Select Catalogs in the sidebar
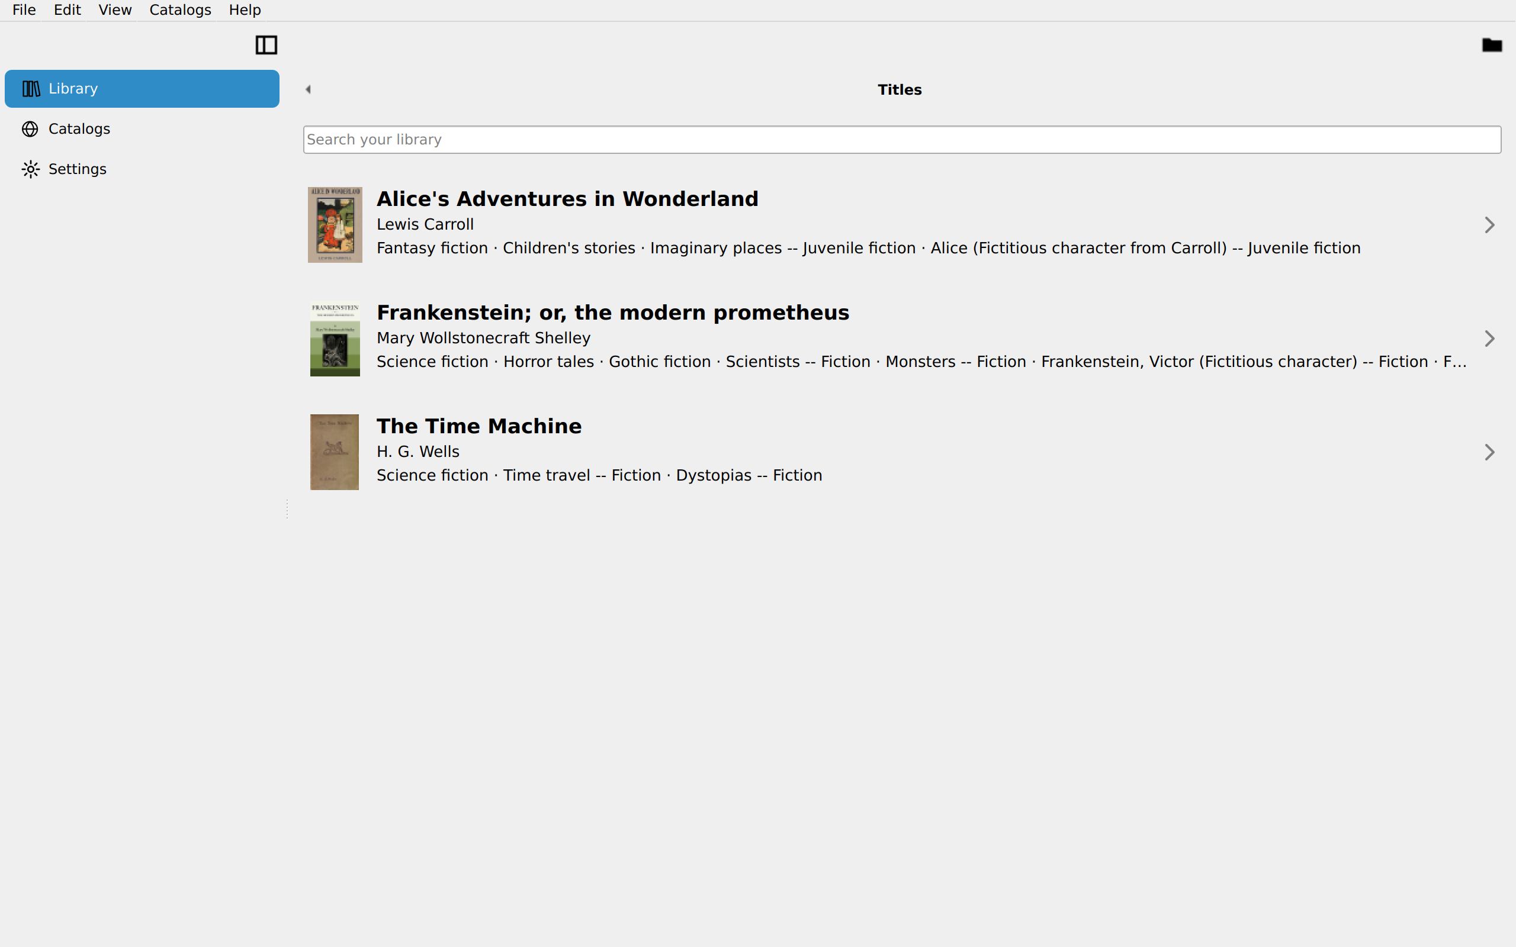The image size is (1516, 947). point(142,129)
